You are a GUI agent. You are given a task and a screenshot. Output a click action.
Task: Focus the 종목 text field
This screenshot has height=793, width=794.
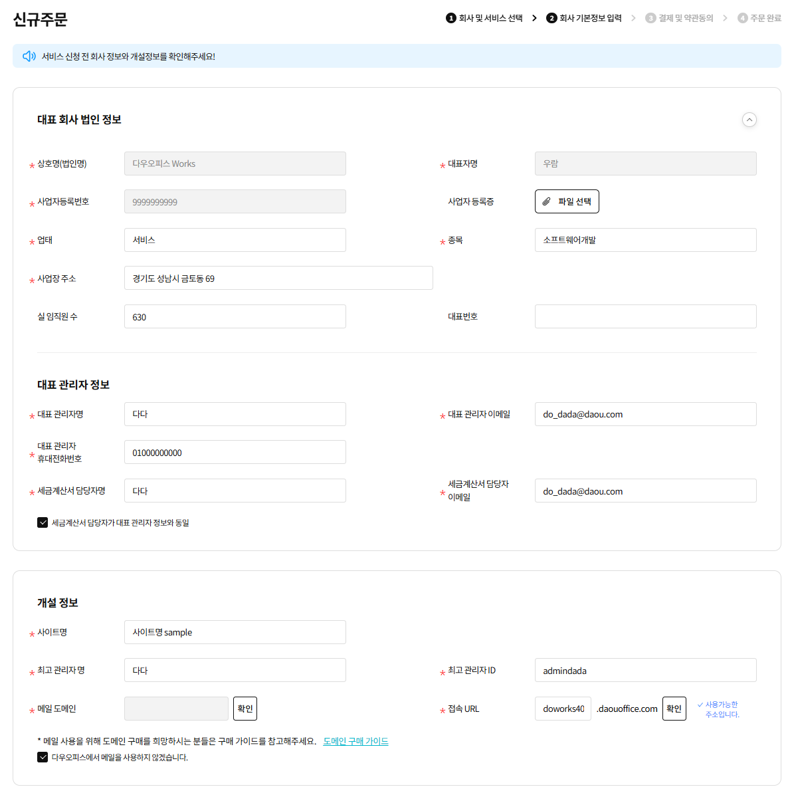(645, 240)
